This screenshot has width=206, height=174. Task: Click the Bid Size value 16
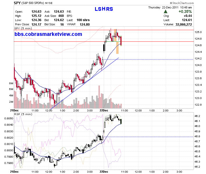(62, 25)
